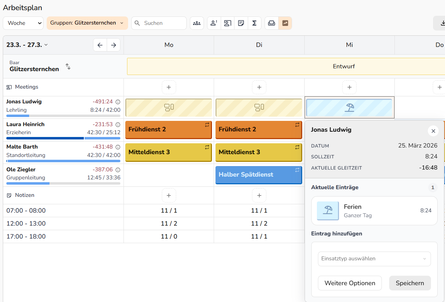445x302 pixels.
Task: Go to previous week with left arrow
Action: [100, 45]
